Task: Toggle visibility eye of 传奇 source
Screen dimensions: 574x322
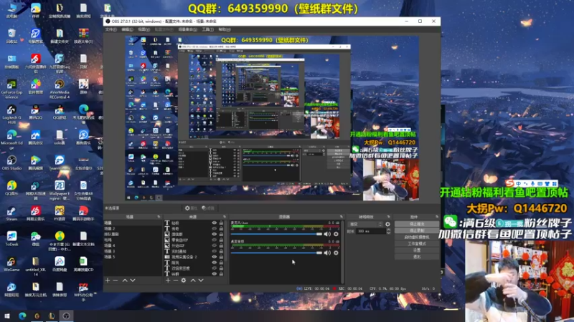Action: (x=215, y=228)
